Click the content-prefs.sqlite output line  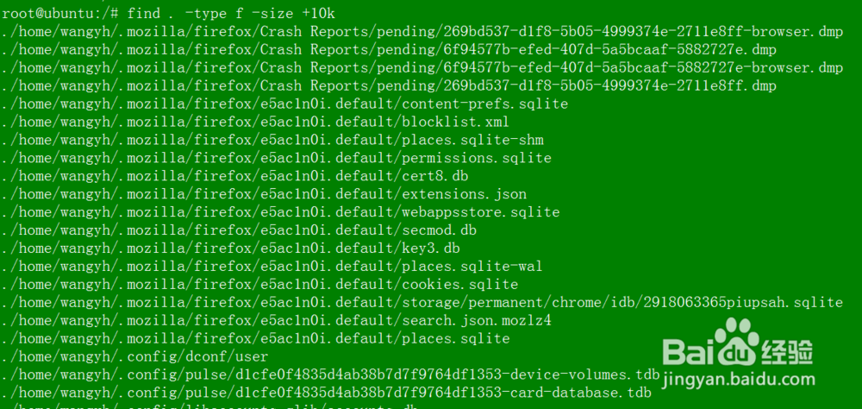[284, 104]
